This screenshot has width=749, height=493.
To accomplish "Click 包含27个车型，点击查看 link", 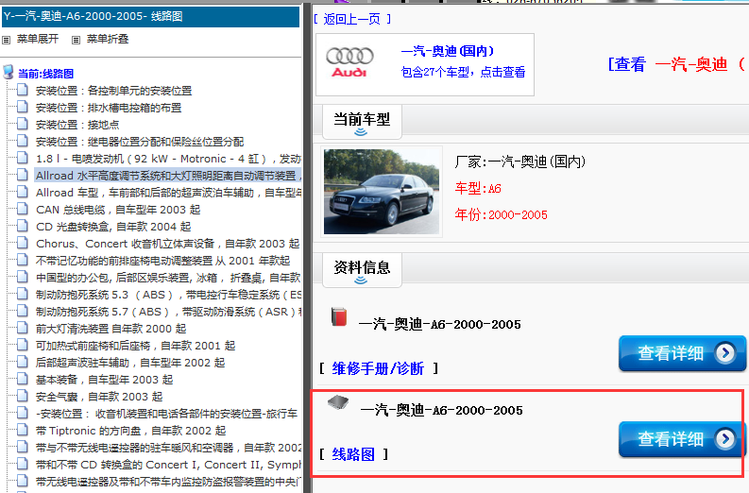I will pos(463,72).
